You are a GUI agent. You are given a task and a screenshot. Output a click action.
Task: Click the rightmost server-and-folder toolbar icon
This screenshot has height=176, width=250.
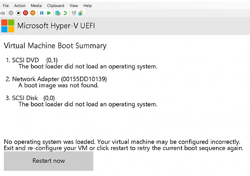click(81, 13)
